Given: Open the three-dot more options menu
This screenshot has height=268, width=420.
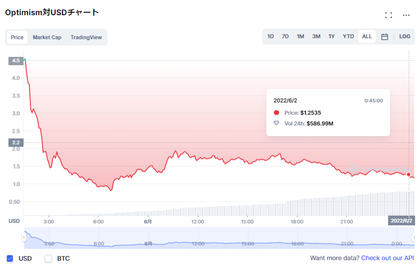Looking at the screenshot, I should [406, 15].
